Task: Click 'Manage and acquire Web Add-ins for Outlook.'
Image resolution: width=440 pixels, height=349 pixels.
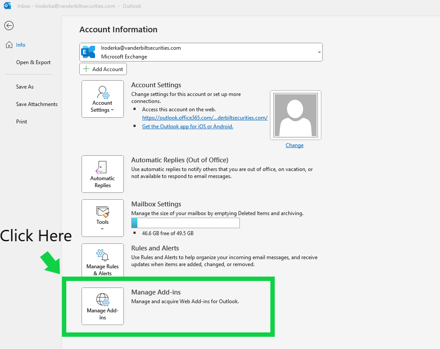Action: click(185, 301)
